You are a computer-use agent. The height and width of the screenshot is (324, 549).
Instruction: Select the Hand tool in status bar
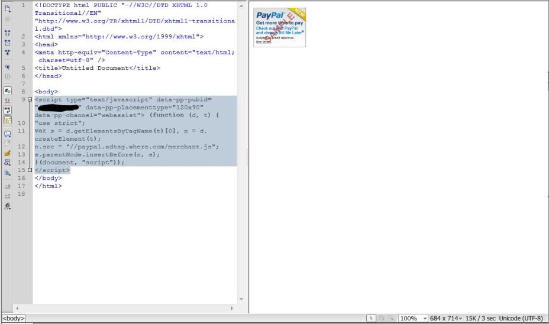click(382, 318)
